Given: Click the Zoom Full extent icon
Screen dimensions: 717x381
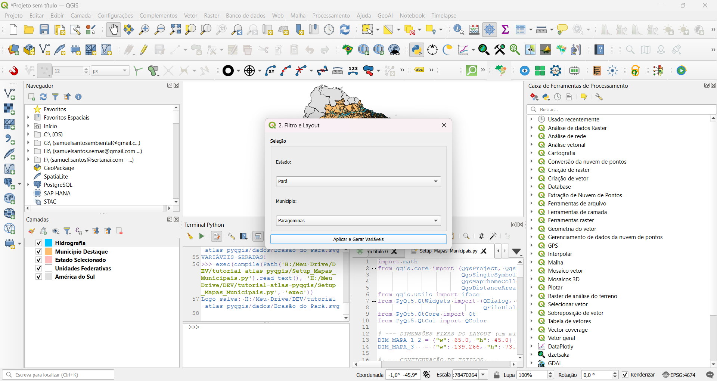Looking at the screenshot, I should 175,30.
